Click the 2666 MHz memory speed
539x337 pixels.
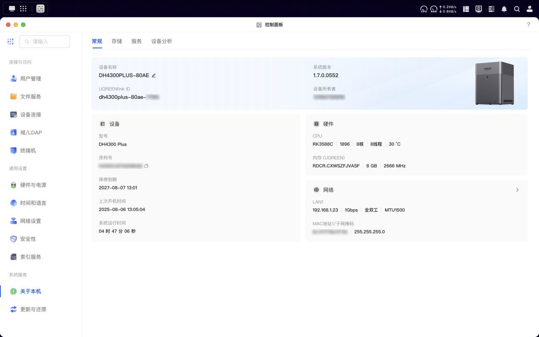(x=395, y=166)
